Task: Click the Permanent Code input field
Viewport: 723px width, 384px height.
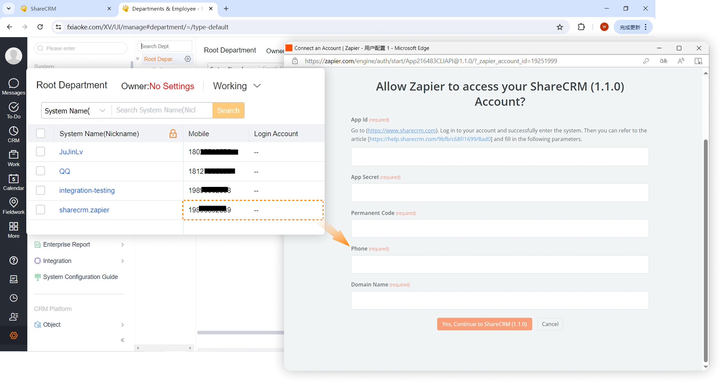Action: [500, 228]
